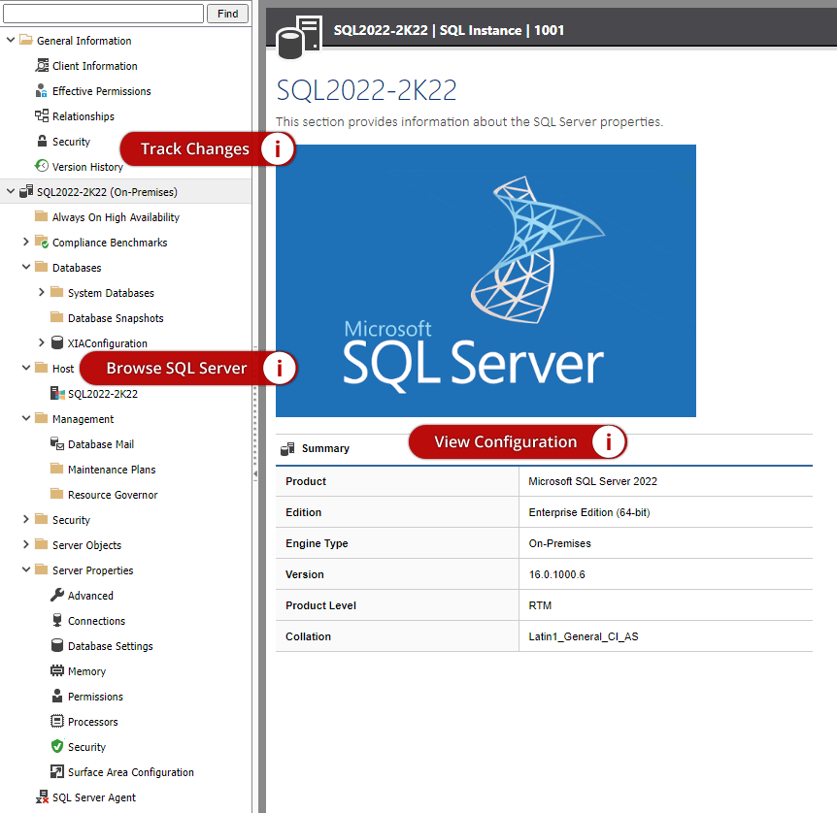
Task: Select Database Snapshots
Action: coord(116,318)
